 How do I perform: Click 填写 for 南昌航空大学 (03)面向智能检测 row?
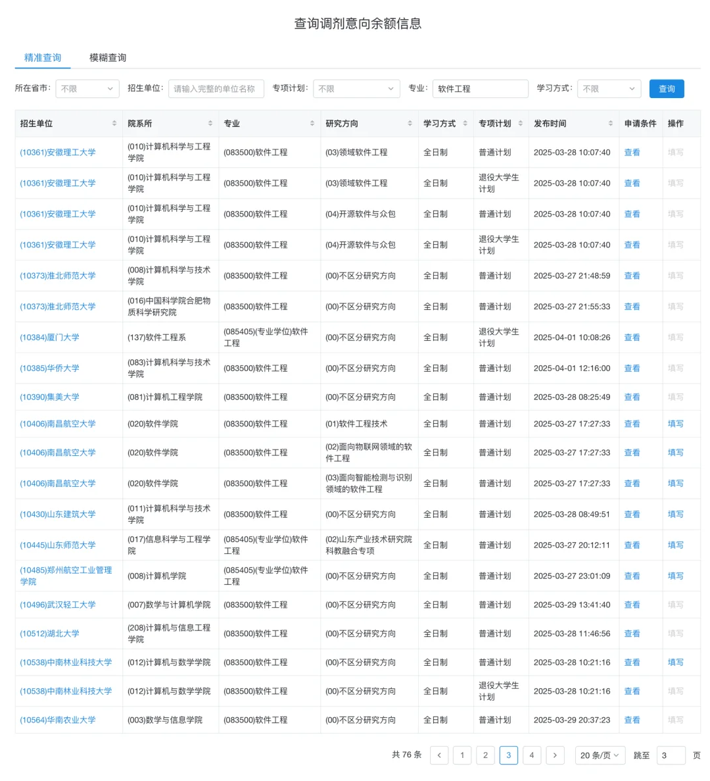(x=675, y=484)
